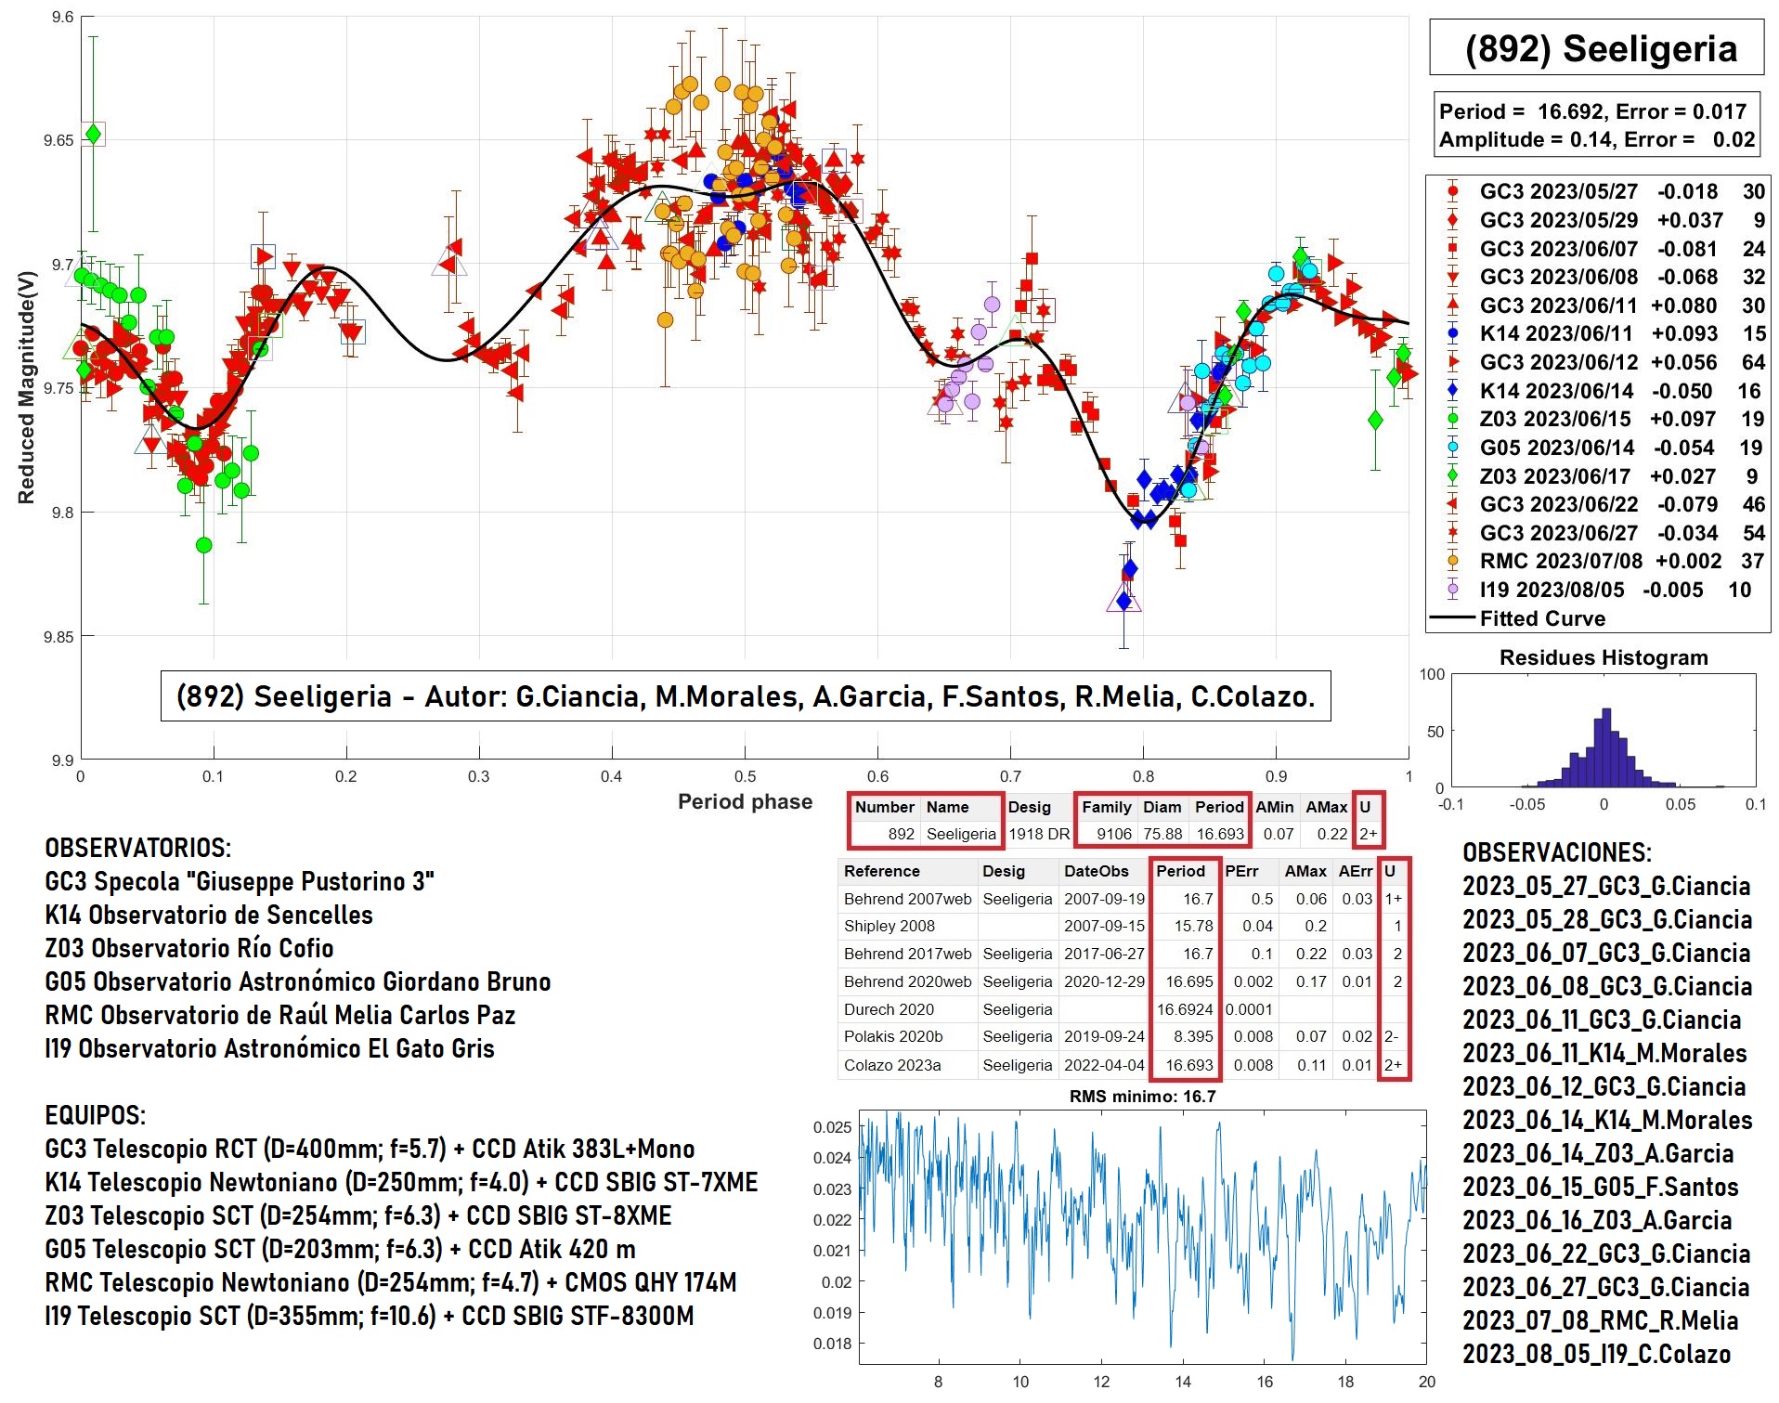Click the 2023_08_05_I19_C.Colazo entry
The image size is (1779, 1403).
pos(1597,1354)
